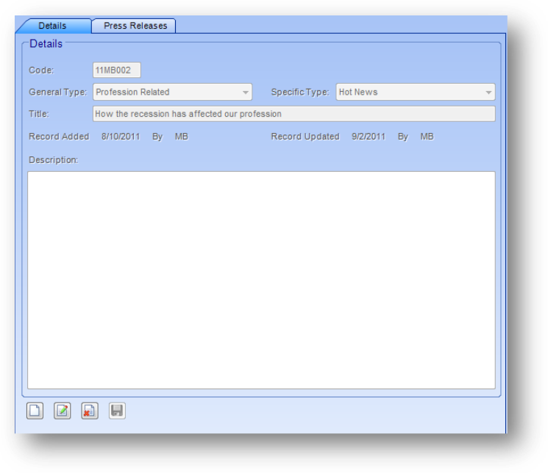548x473 pixels.
Task: Click the Record Added date 8/10/2011
Action: (121, 137)
